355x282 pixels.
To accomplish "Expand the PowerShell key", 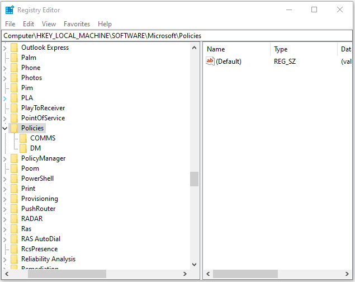I will pos(5,179).
